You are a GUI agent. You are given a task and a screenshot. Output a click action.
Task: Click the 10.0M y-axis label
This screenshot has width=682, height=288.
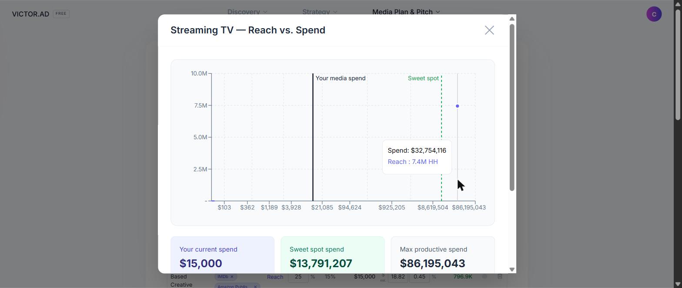click(x=199, y=73)
